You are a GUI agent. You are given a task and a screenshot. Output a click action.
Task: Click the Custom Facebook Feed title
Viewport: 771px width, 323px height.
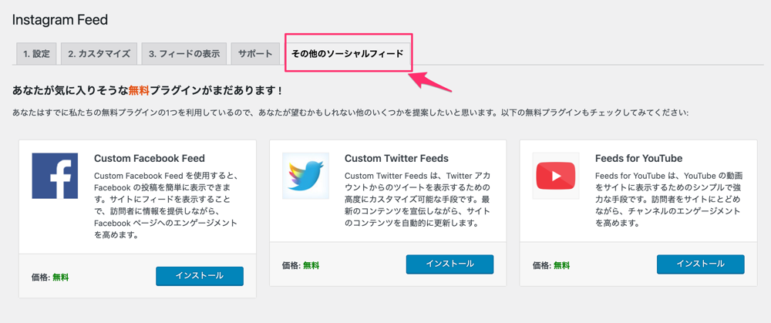149,158
